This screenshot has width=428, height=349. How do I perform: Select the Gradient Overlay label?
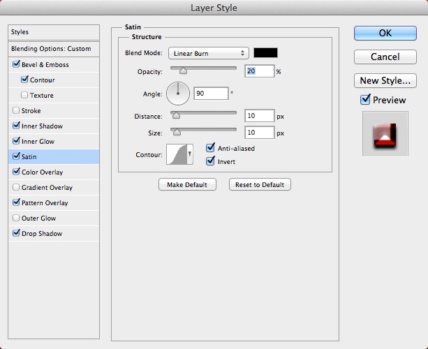click(47, 188)
